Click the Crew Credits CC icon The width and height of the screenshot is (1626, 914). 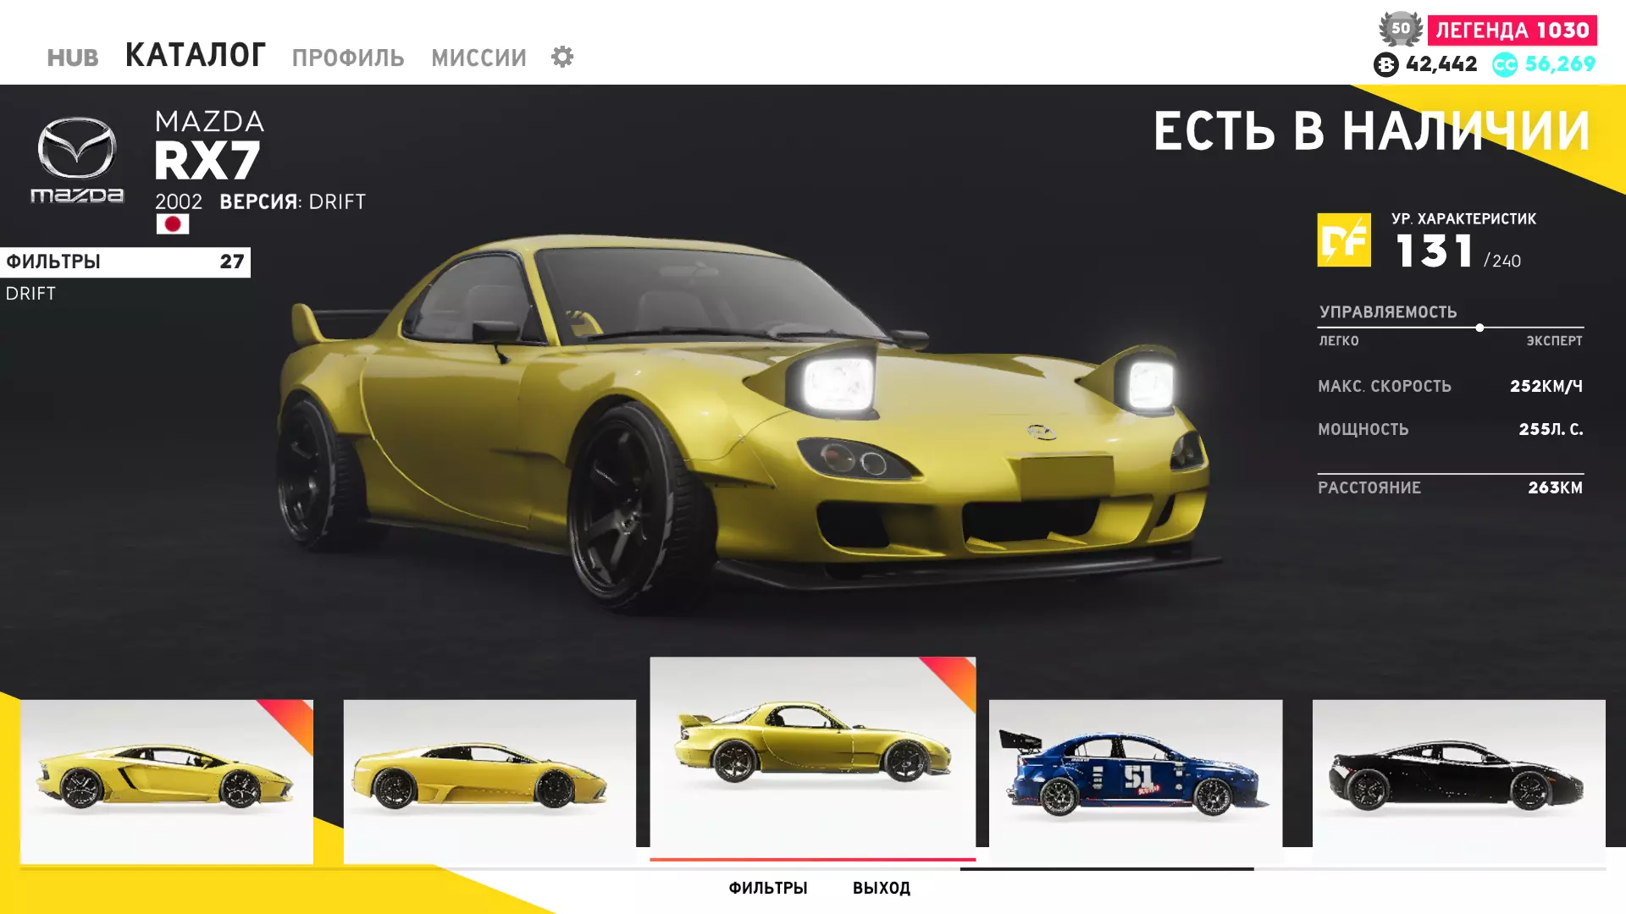coord(1504,64)
